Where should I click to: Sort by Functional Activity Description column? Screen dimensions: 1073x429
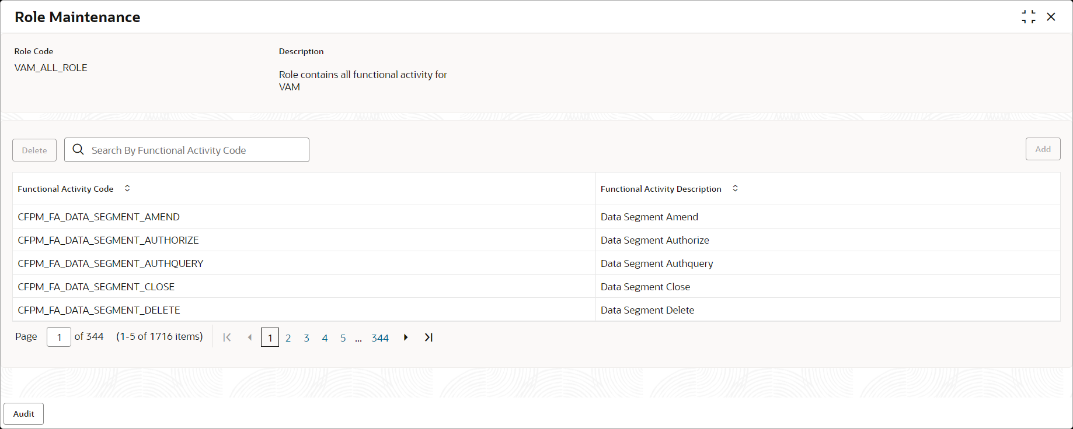click(x=735, y=188)
